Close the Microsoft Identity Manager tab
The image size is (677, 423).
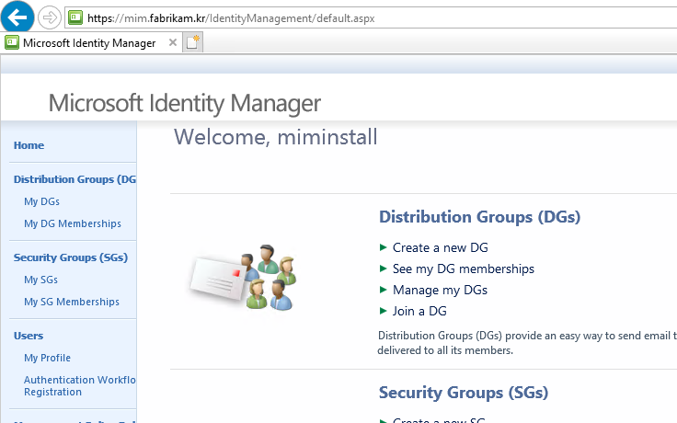(173, 42)
